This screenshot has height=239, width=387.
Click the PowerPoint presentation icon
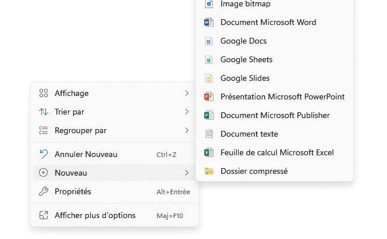(209, 97)
